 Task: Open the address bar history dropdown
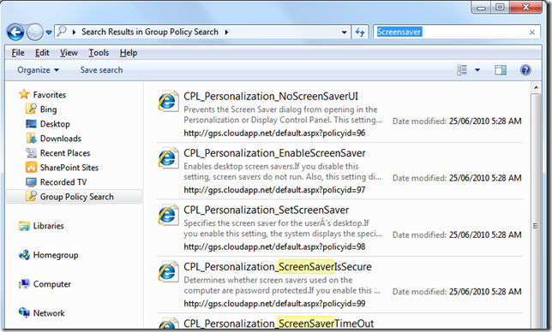click(344, 33)
